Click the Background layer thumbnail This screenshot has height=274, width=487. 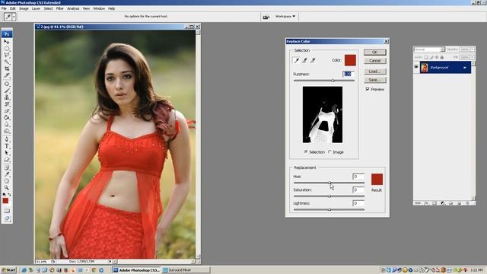[425, 68]
